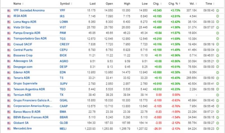Image resolution: width=225 pixels, height=133 pixels.
Task: Click the US flag beside Tenaris ADR
Action: tap(9, 78)
